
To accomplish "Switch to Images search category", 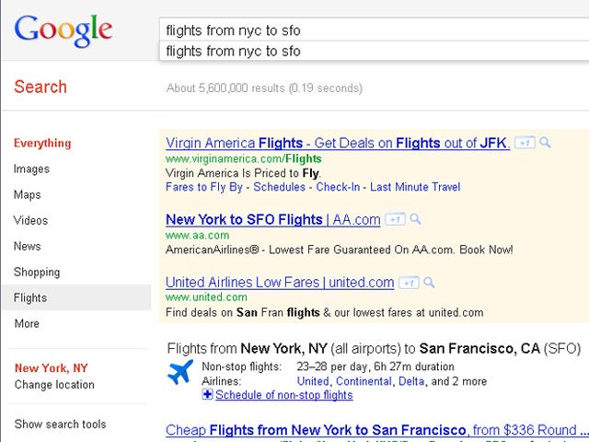I will pos(31,169).
